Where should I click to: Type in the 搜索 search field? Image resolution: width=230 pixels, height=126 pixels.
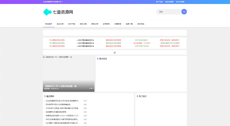pos(169,12)
